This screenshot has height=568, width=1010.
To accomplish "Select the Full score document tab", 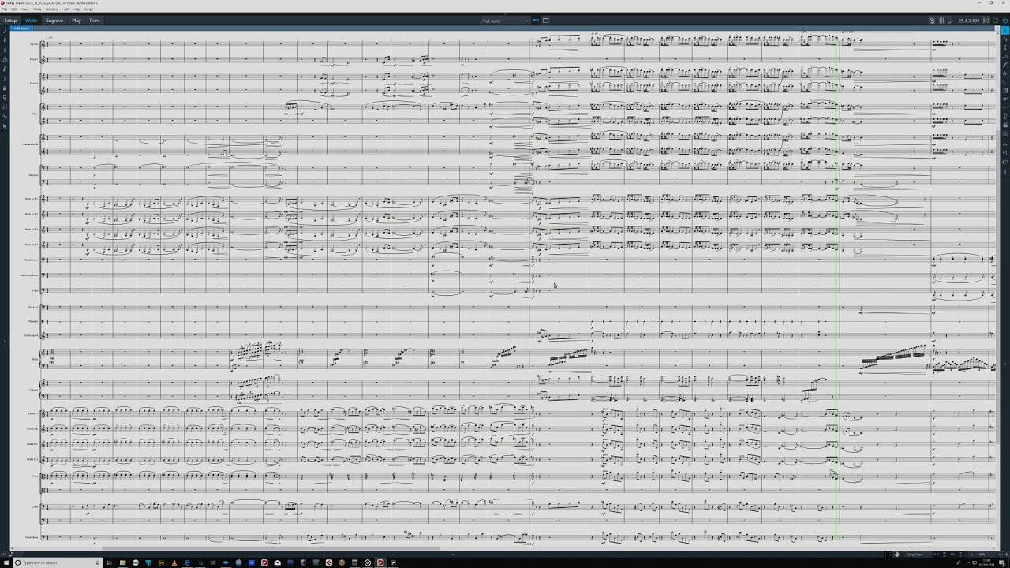I will (21, 28).
